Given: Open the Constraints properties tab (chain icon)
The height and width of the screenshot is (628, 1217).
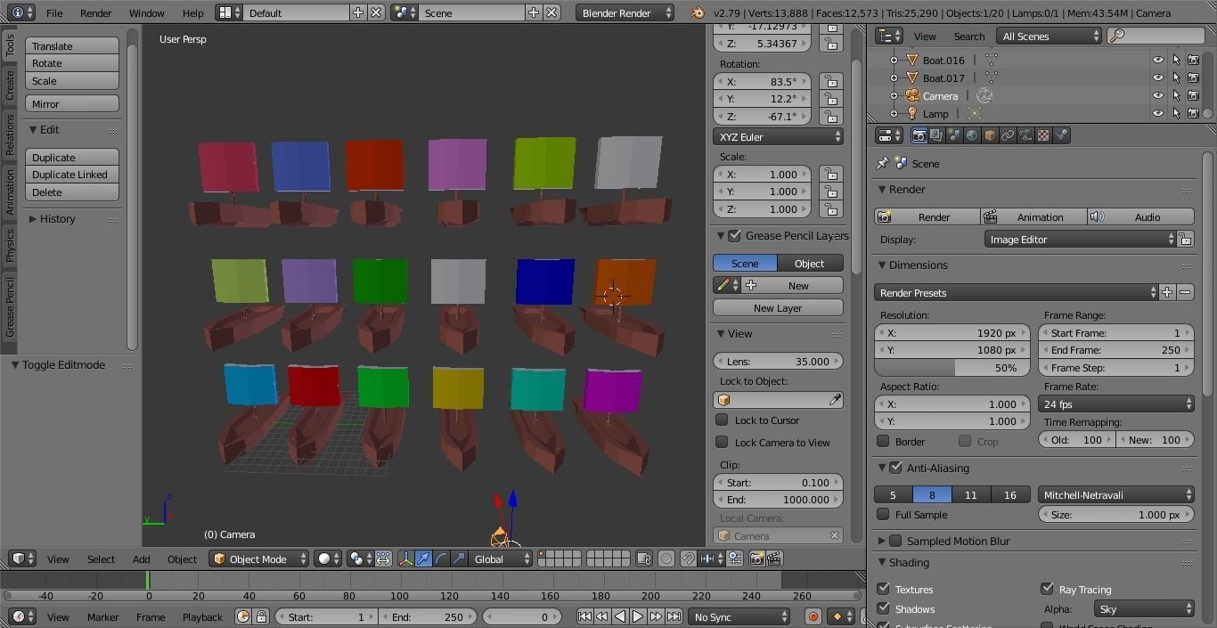Looking at the screenshot, I should 1008,135.
